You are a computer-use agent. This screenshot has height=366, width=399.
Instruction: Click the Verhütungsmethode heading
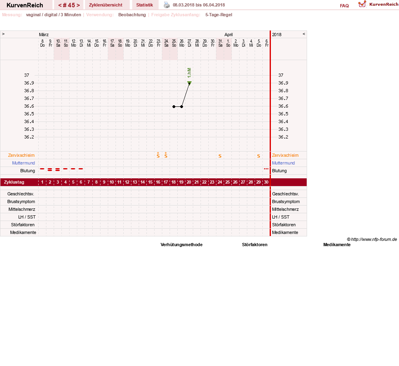181,245
